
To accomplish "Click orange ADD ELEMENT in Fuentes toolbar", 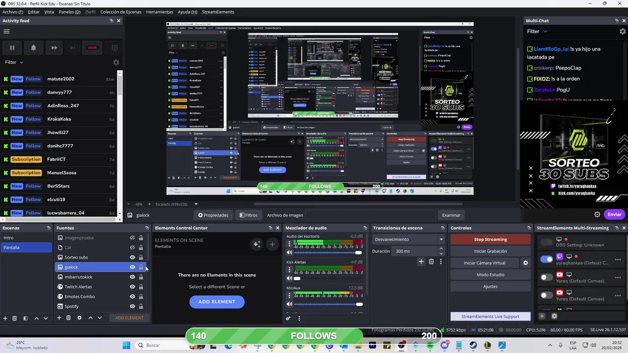I will tap(130, 318).
